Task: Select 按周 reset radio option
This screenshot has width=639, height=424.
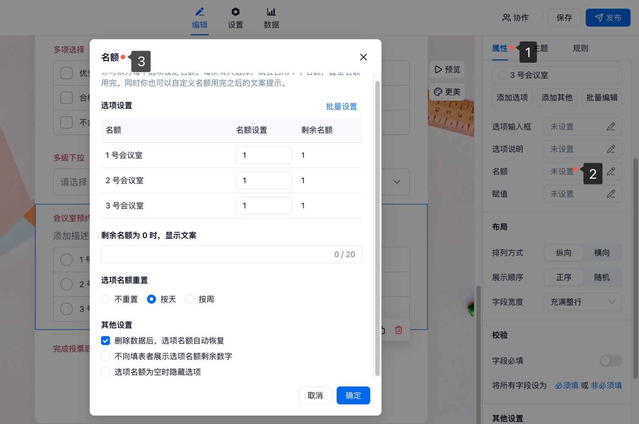Action: point(190,299)
